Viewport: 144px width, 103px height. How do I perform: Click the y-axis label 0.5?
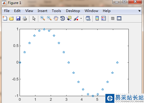pyautogui.click(x=16, y=46)
